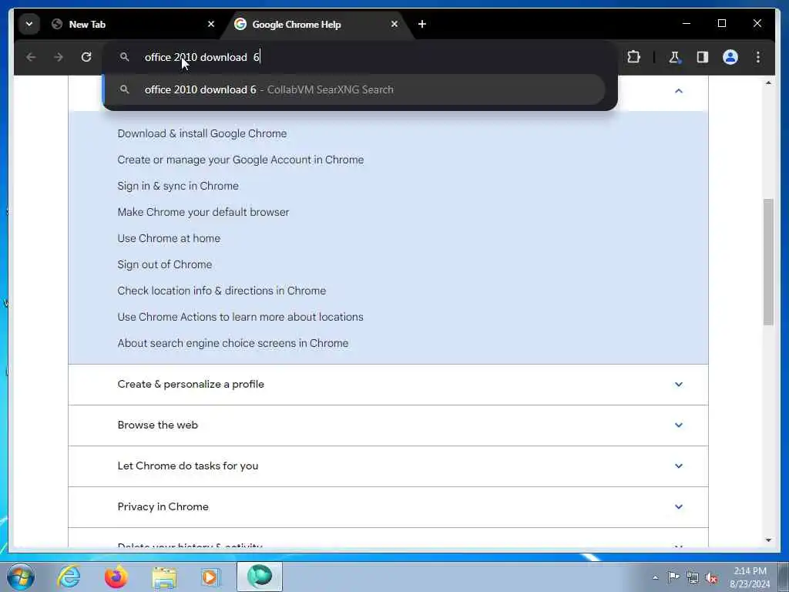Click the page vertical scrollbar thumb
The image size is (789, 592).
point(768,262)
